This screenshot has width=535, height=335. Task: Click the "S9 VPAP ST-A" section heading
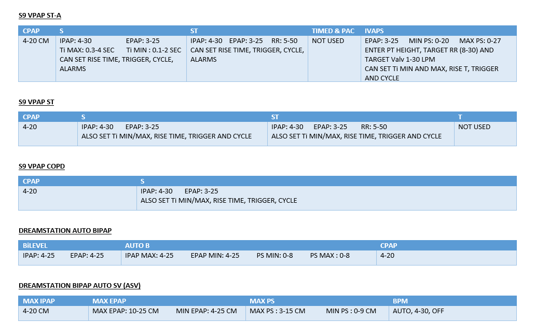click(39, 16)
